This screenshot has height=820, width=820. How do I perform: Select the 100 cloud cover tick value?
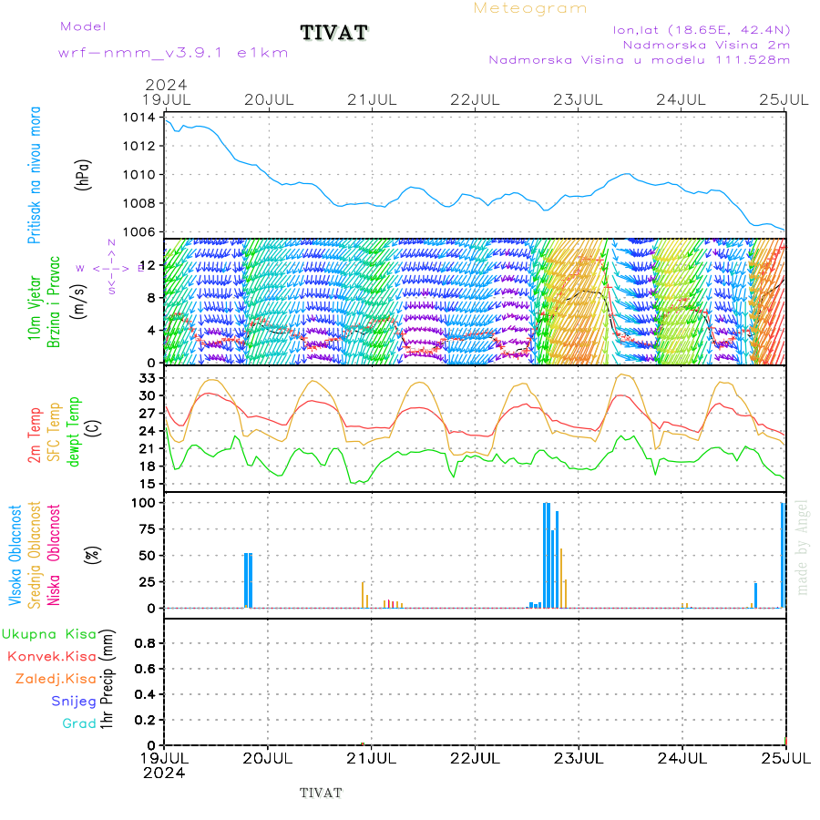click(143, 503)
